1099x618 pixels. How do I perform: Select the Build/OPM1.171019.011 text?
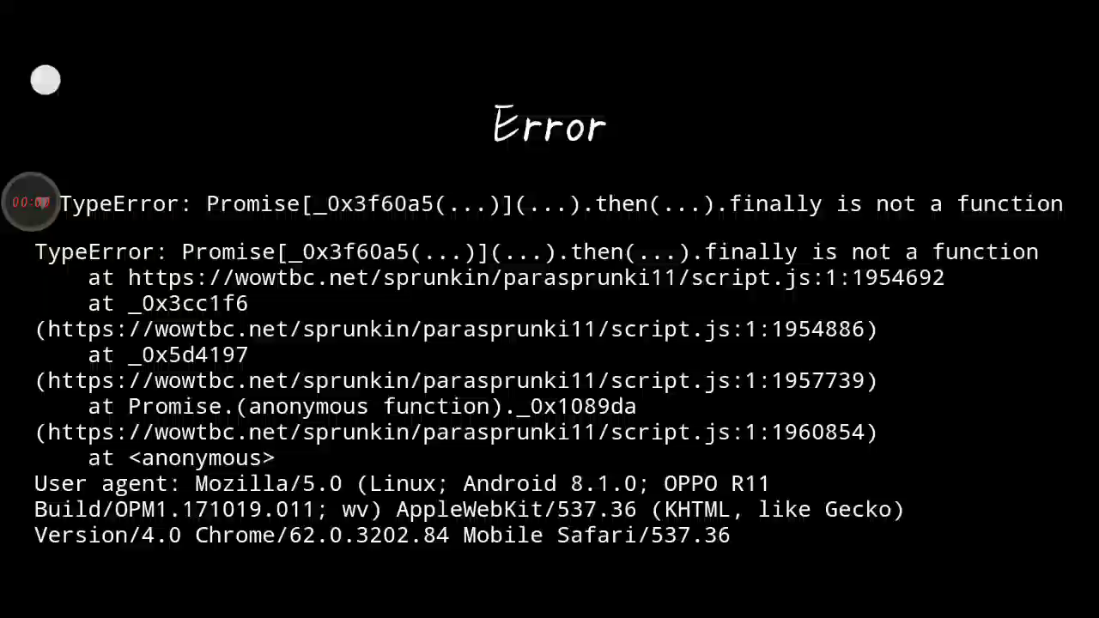tap(174, 510)
